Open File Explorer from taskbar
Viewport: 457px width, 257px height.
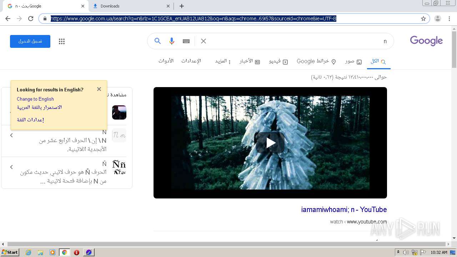40,252
